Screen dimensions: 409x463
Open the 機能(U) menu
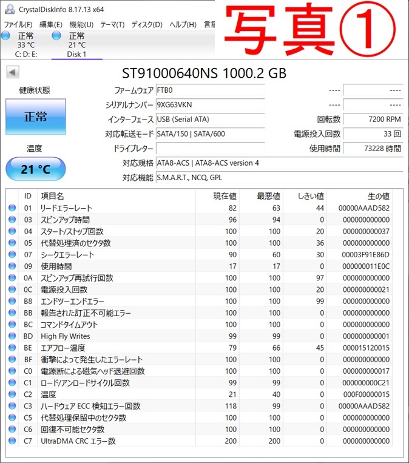[81, 24]
